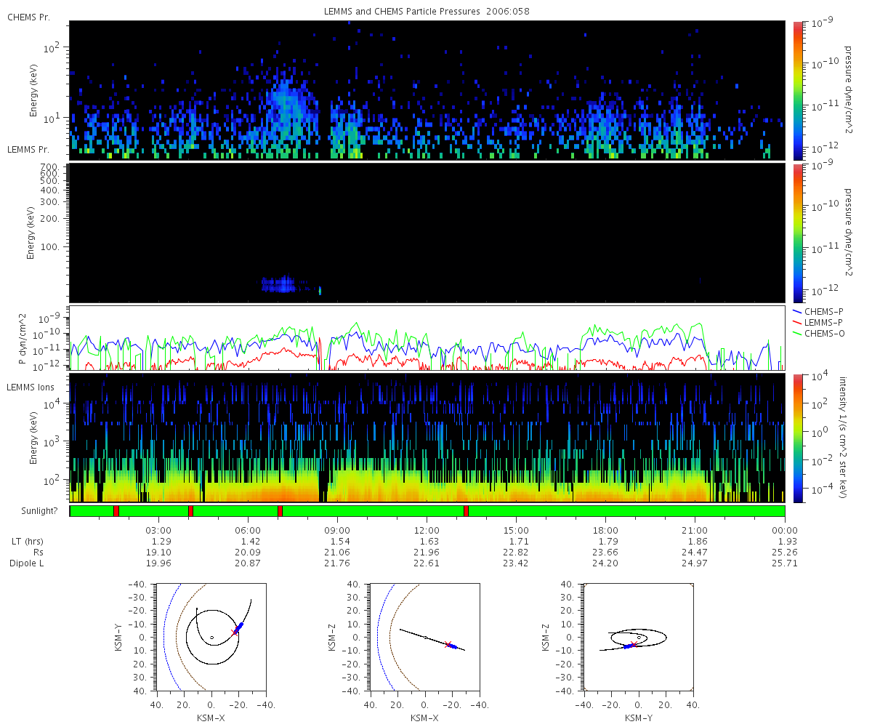The image size is (872, 727).
Task: Select the CHEMS-P legend entry
Action: pos(817,311)
